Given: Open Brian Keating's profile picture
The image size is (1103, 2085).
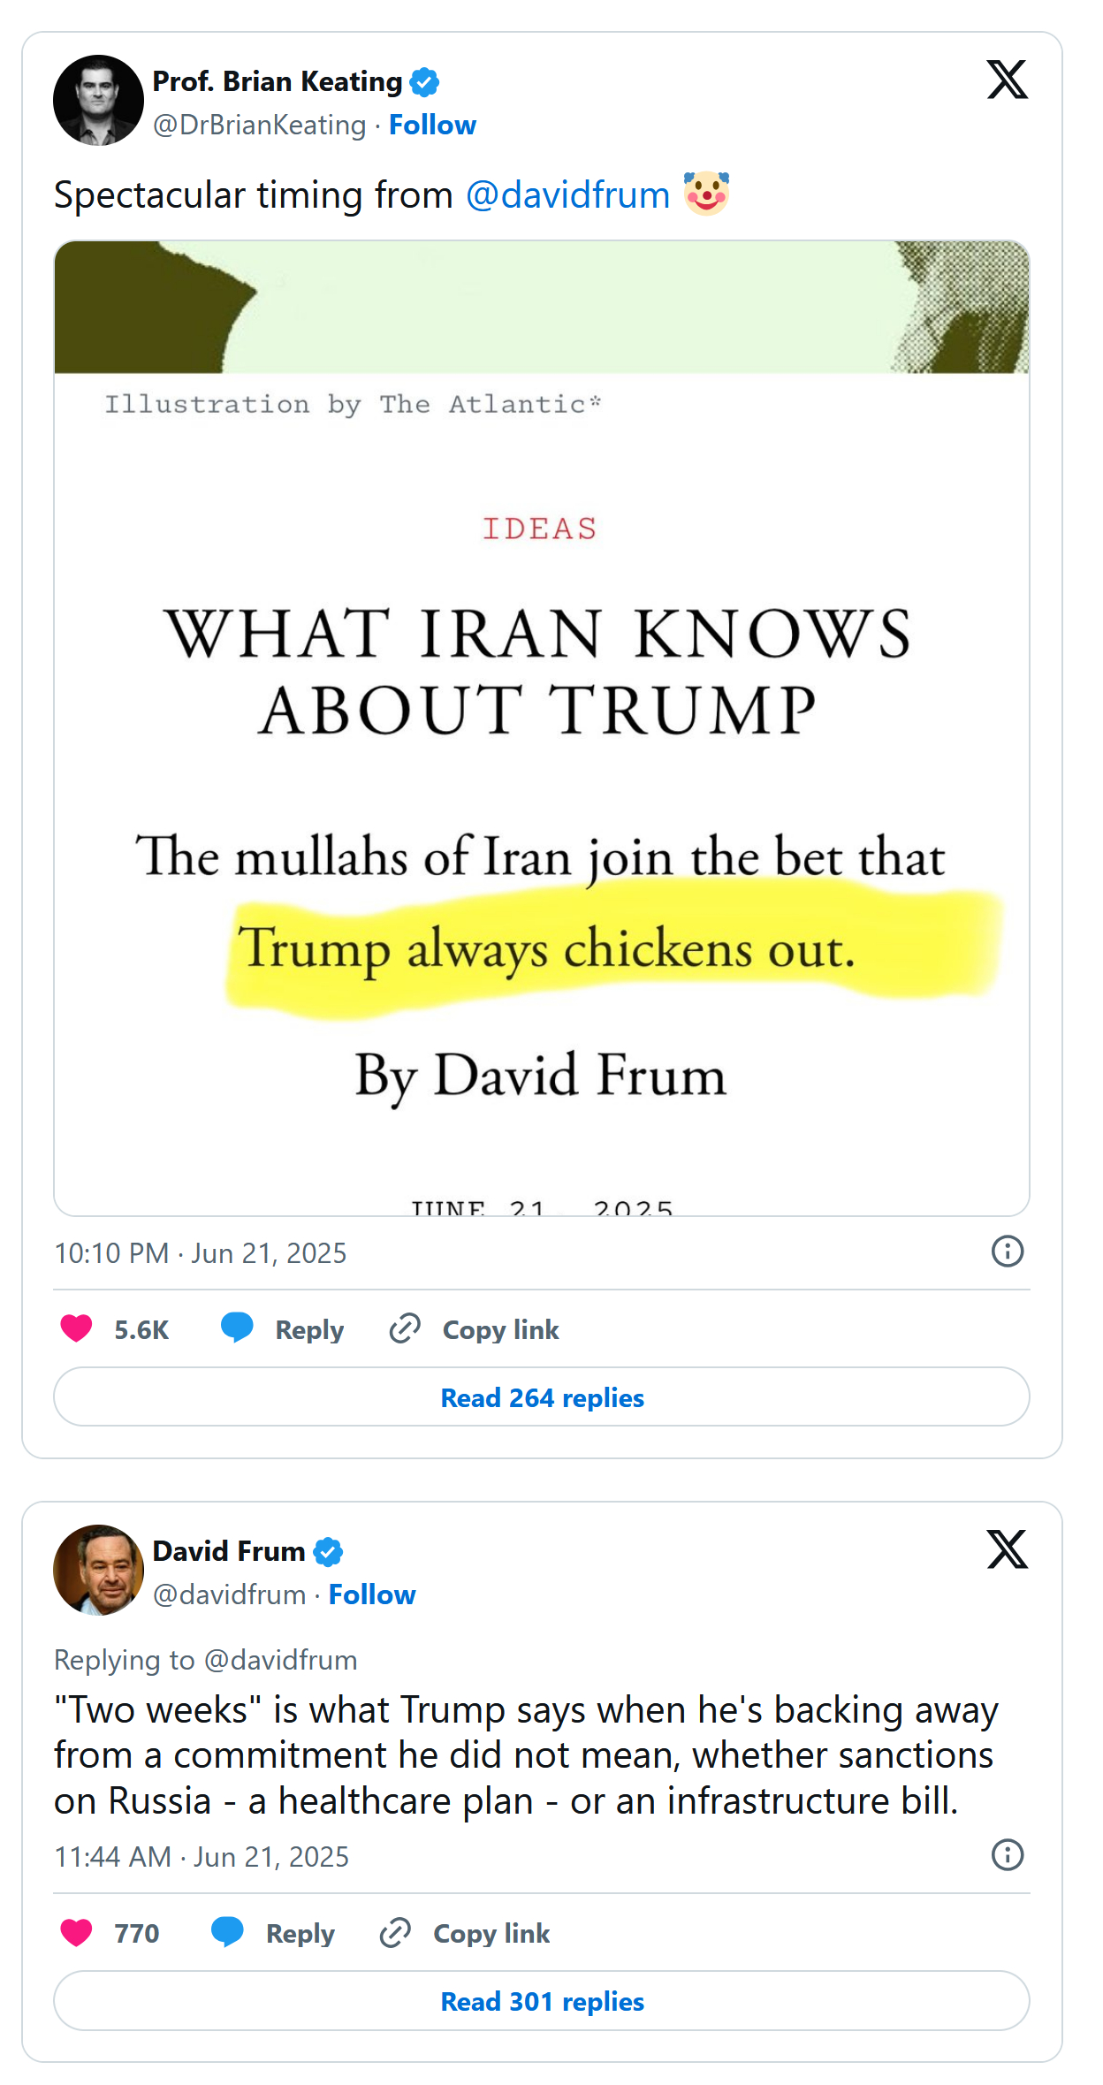Looking at the screenshot, I should tap(98, 101).
